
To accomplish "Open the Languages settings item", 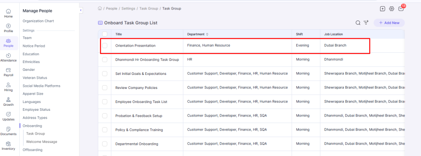I will tap(32, 102).
